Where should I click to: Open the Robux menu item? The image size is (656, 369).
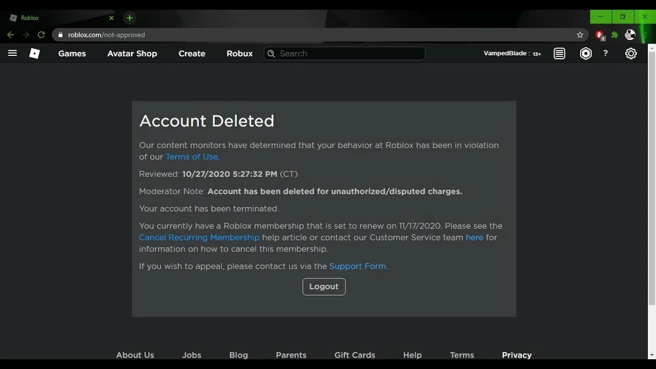[x=240, y=53]
